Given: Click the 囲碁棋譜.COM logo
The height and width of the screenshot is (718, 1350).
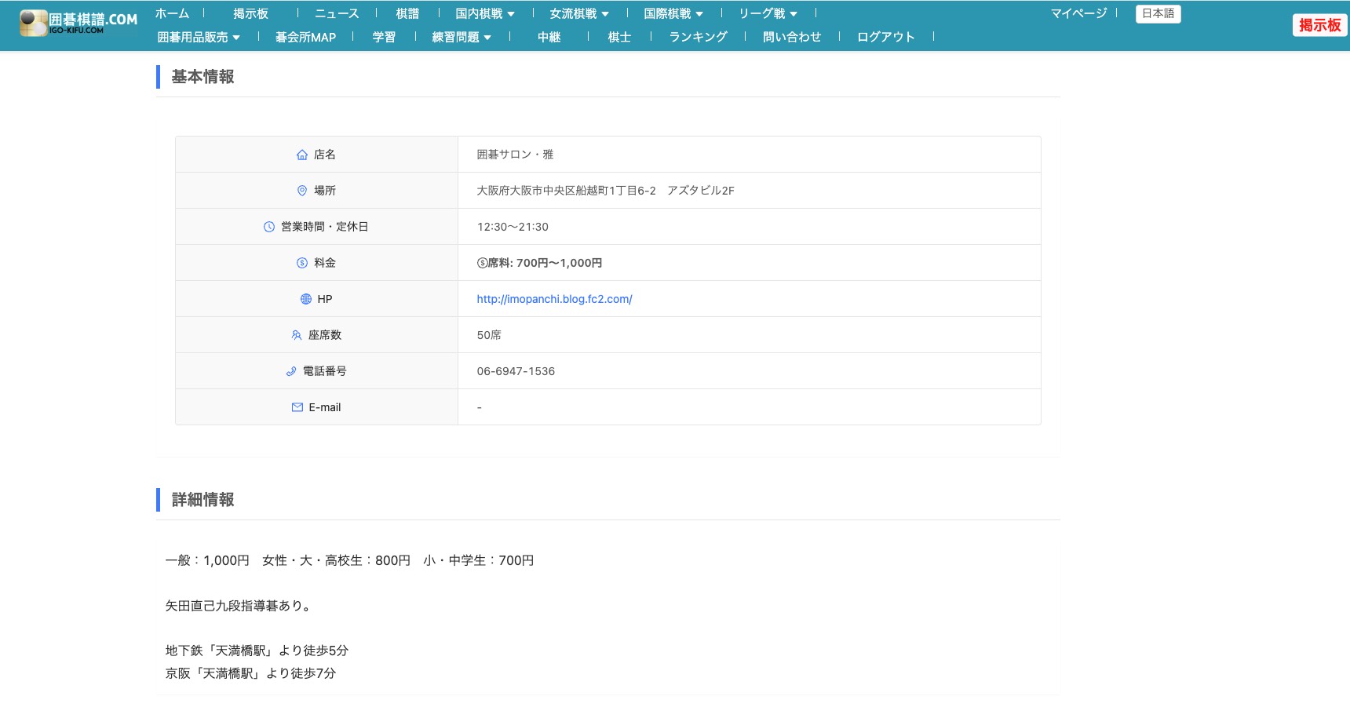Looking at the screenshot, I should coord(78,20).
